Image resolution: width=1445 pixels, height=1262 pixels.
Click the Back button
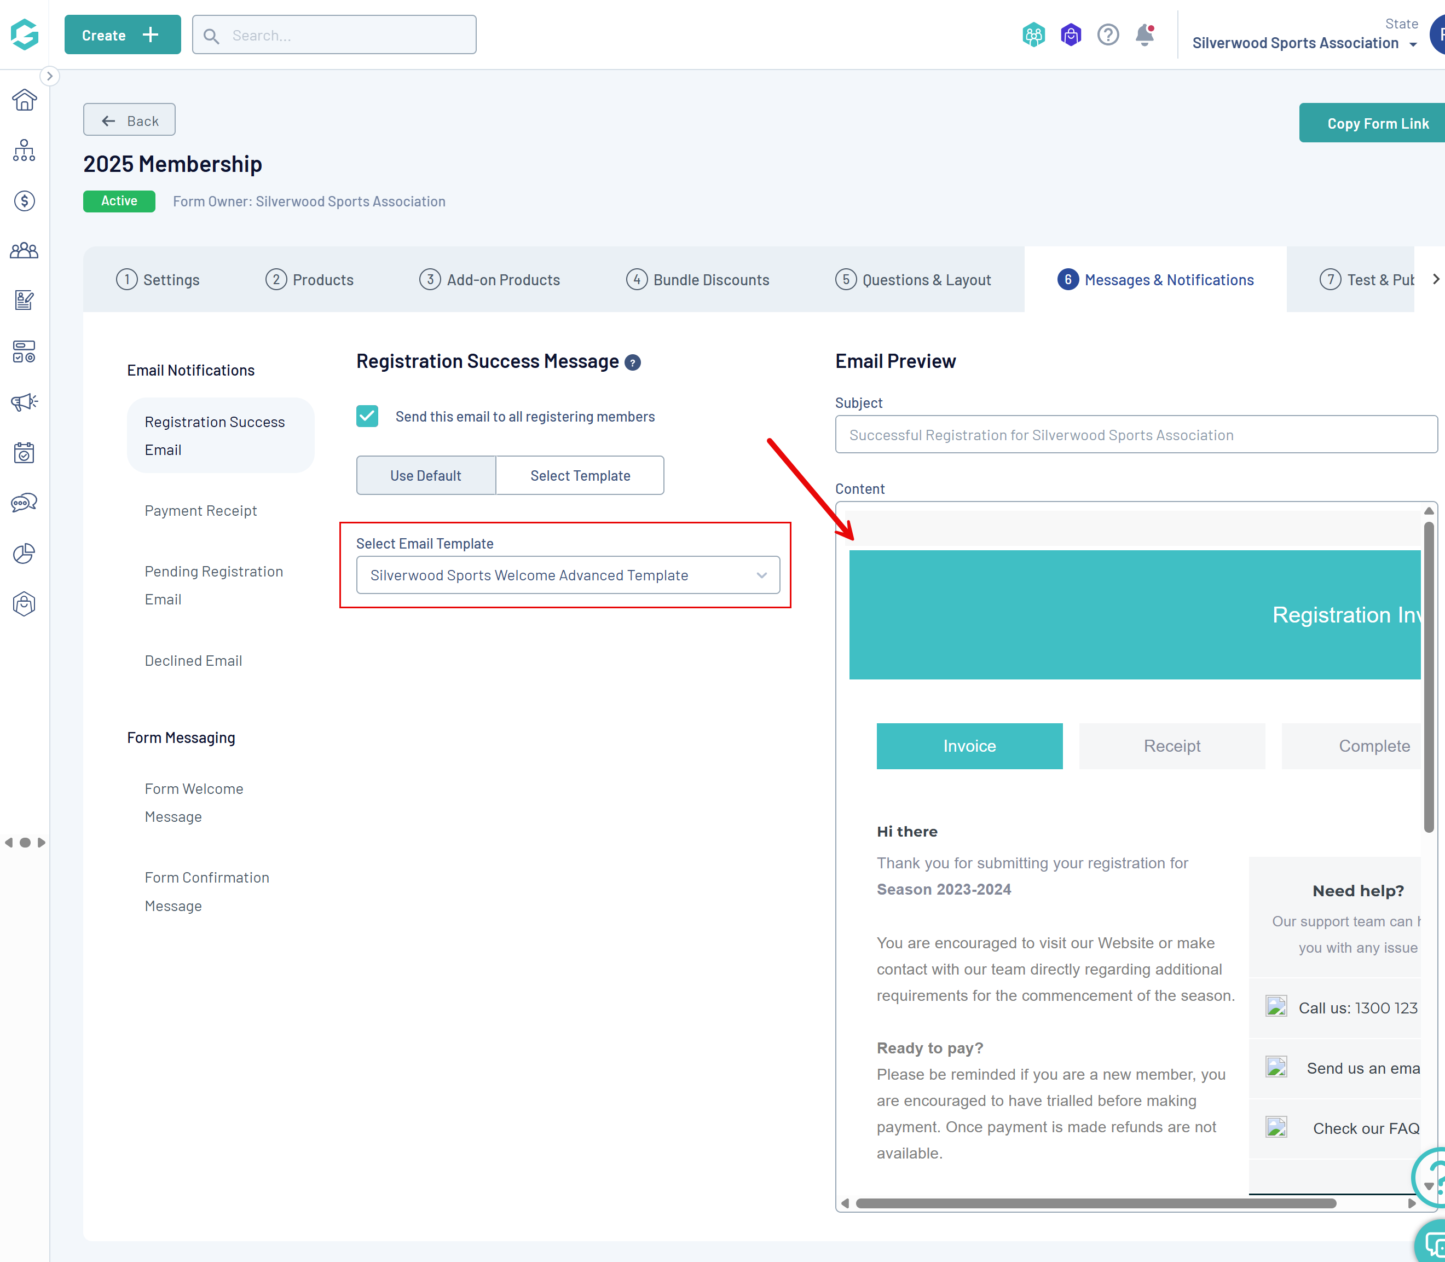pos(130,120)
